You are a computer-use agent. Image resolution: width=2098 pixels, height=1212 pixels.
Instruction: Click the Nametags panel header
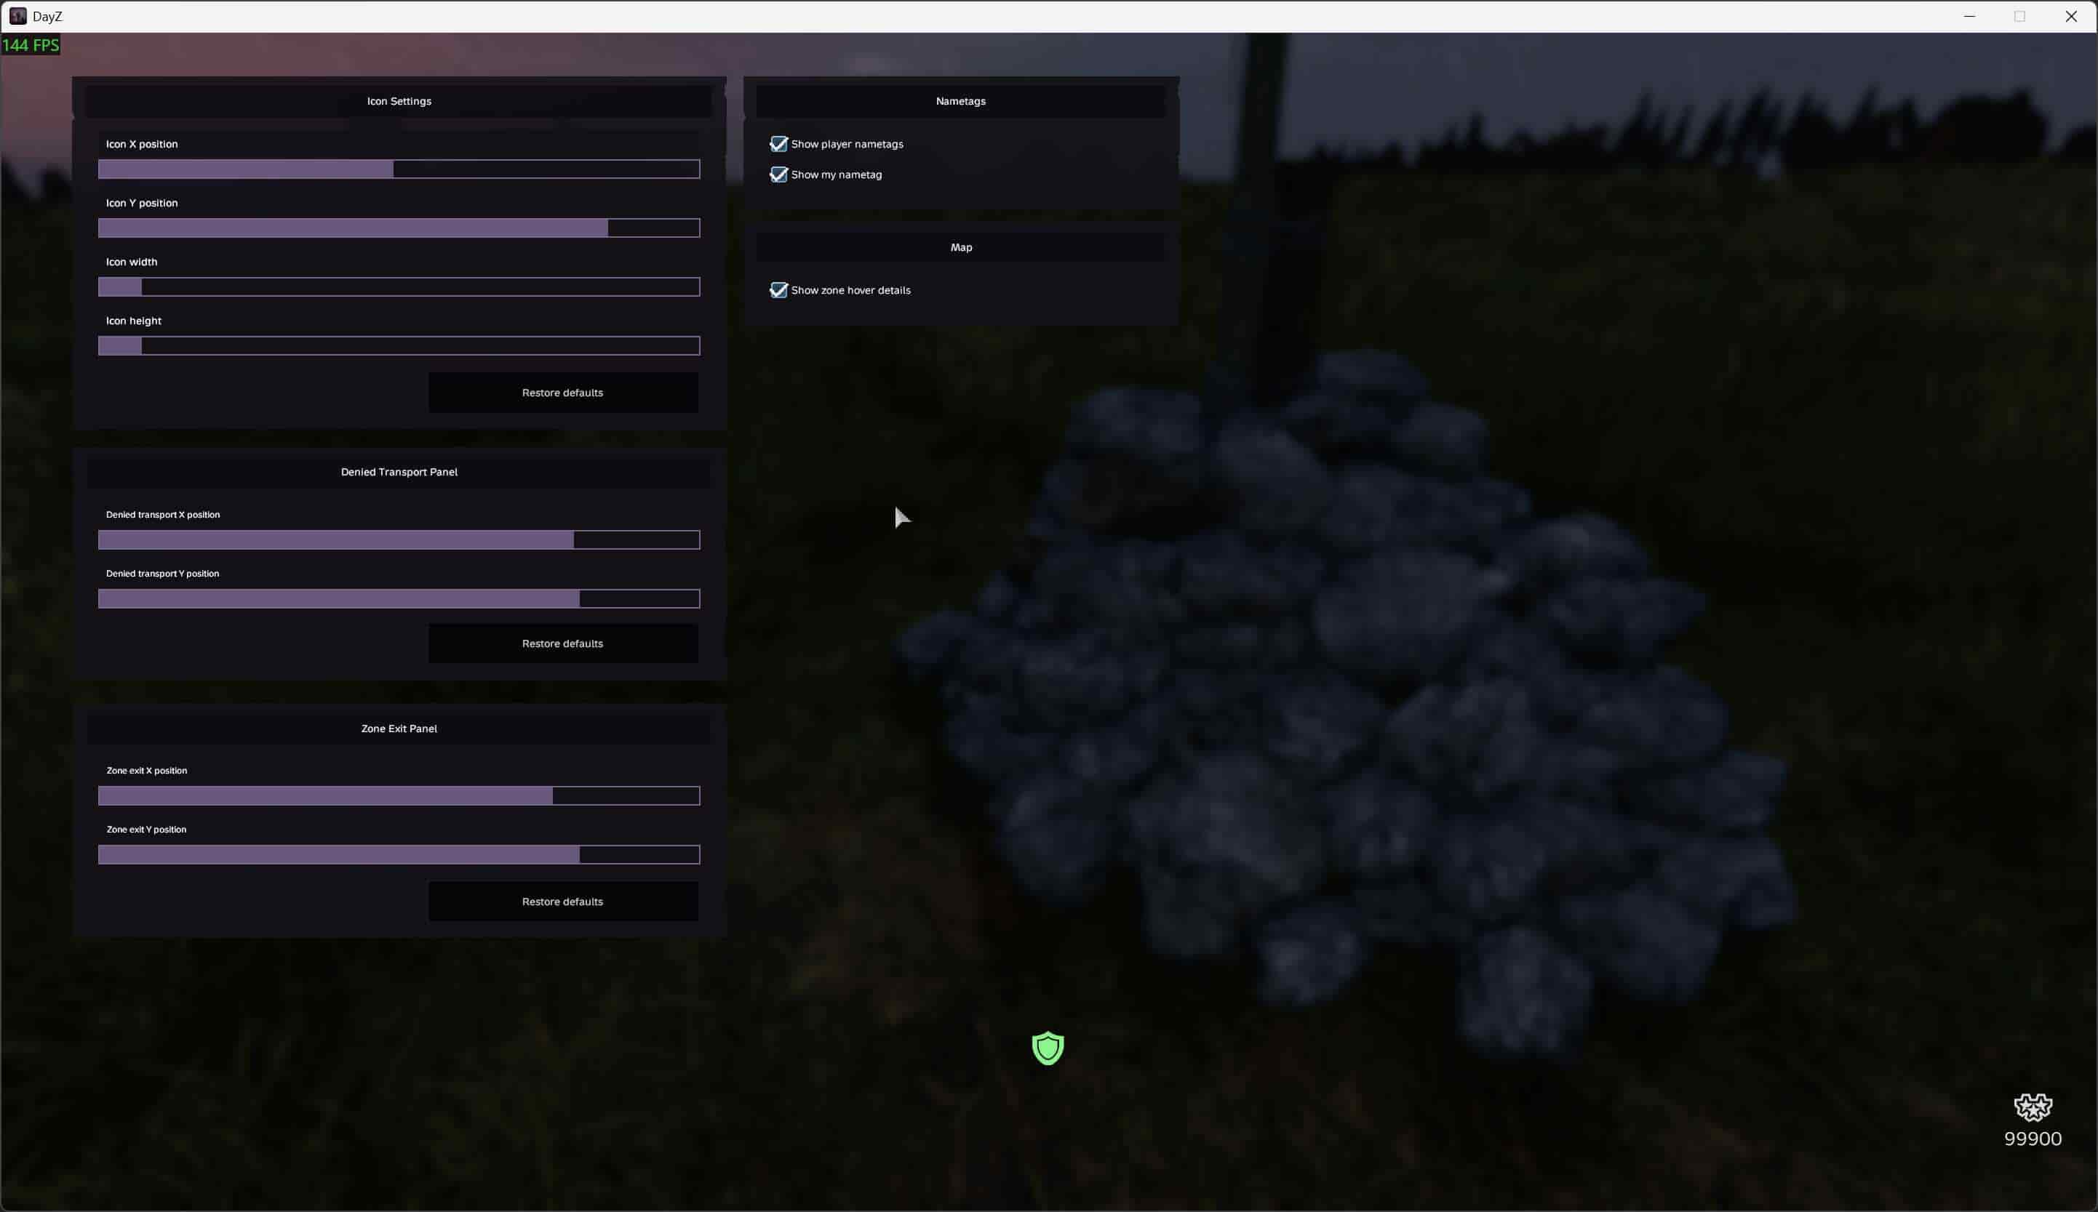[961, 102]
